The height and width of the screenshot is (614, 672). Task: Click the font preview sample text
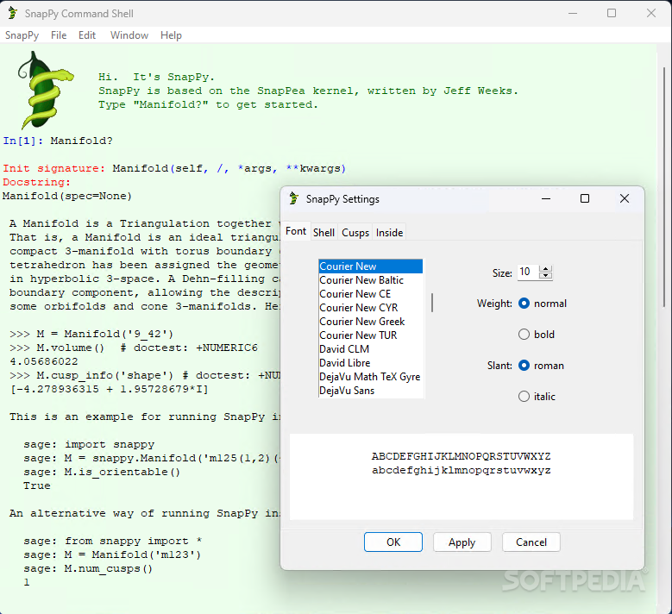(462, 463)
